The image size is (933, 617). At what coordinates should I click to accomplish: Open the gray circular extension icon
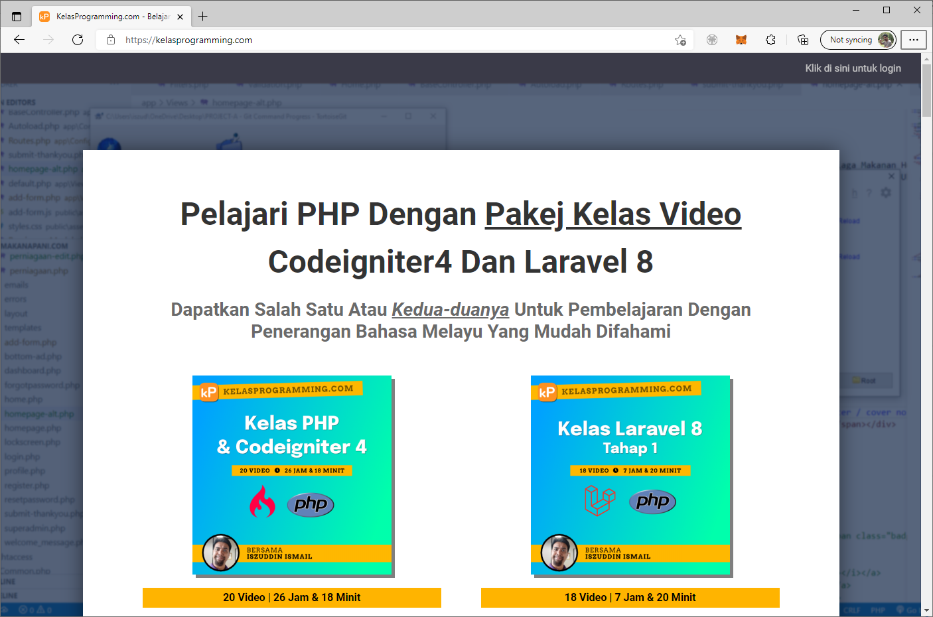(x=712, y=40)
